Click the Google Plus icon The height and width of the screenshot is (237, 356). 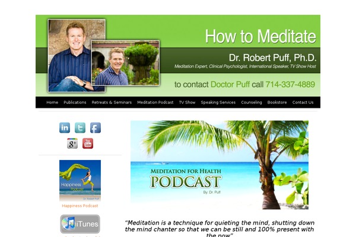coord(72,143)
